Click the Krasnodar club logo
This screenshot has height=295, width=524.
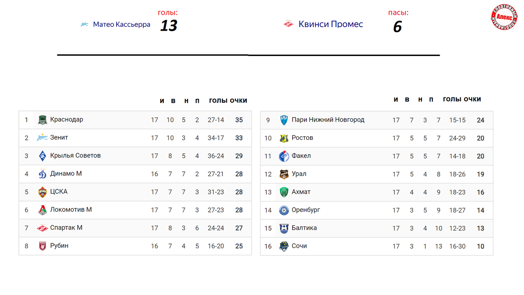(x=42, y=120)
